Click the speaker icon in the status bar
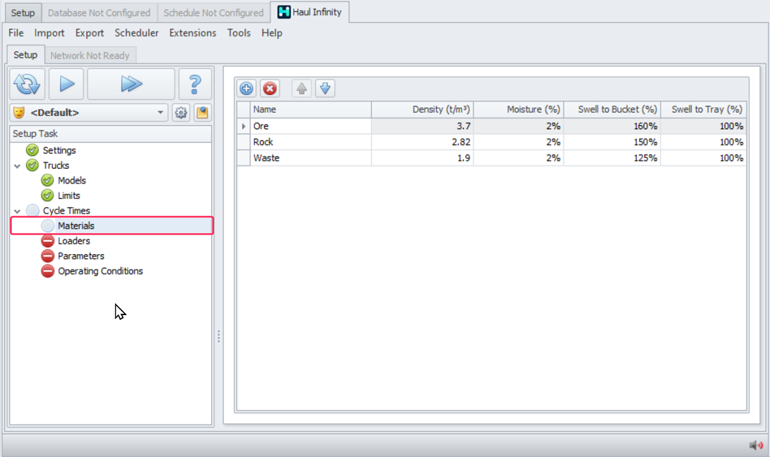Screen dimensions: 770x457 click(755, 445)
